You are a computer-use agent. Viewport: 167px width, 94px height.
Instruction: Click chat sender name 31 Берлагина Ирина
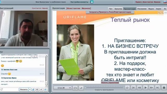9,78
